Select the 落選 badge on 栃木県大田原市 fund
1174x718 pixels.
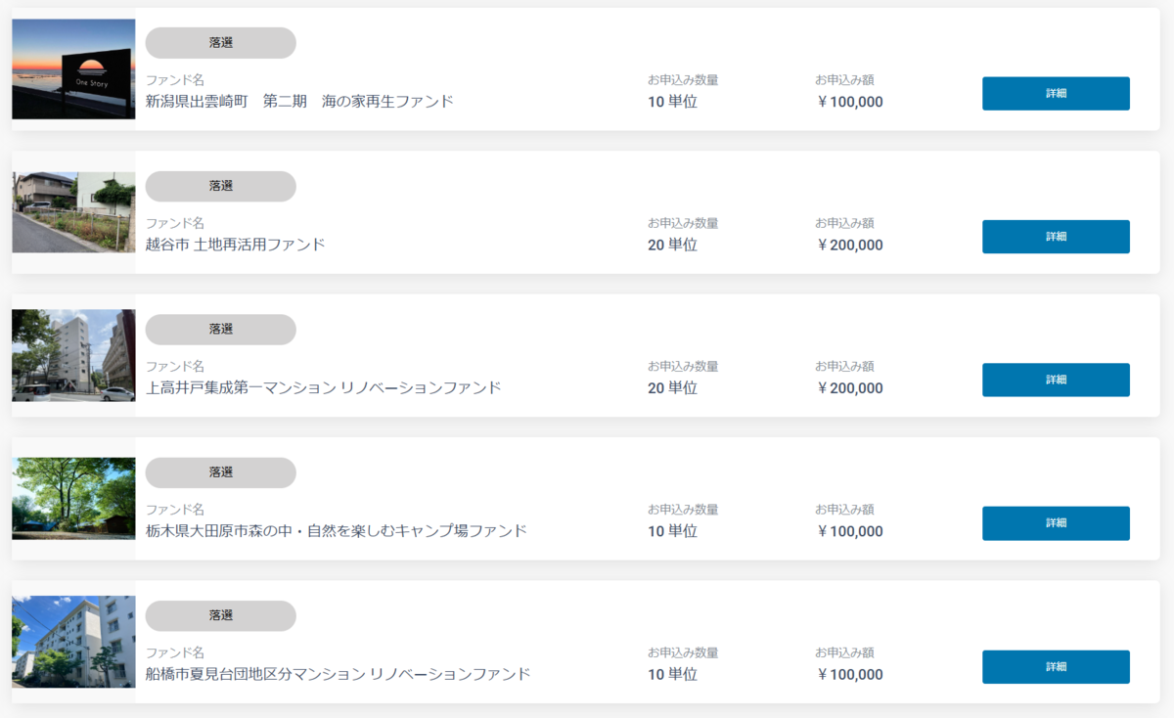(221, 472)
